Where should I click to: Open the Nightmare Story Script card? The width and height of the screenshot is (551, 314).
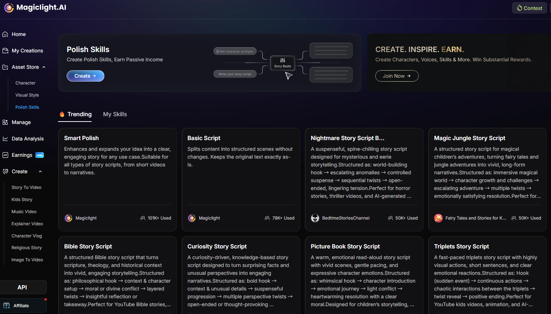[x=364, y=180]
